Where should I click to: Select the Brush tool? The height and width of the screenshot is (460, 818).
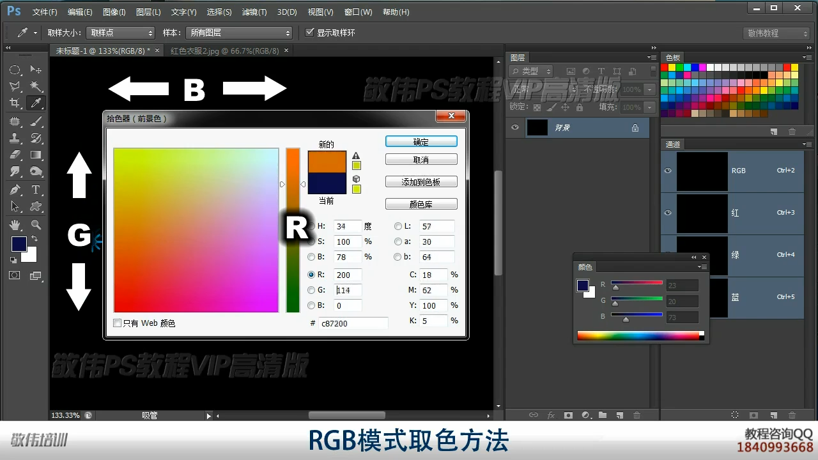36,121
